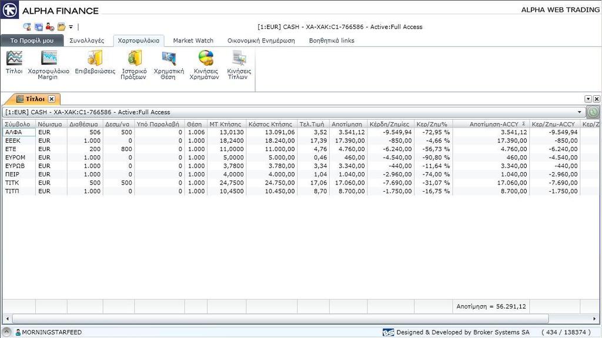Click MORNINGSTARFEED in the status bar
Viewport: 602px width, 338px height.
coord(52,333)
